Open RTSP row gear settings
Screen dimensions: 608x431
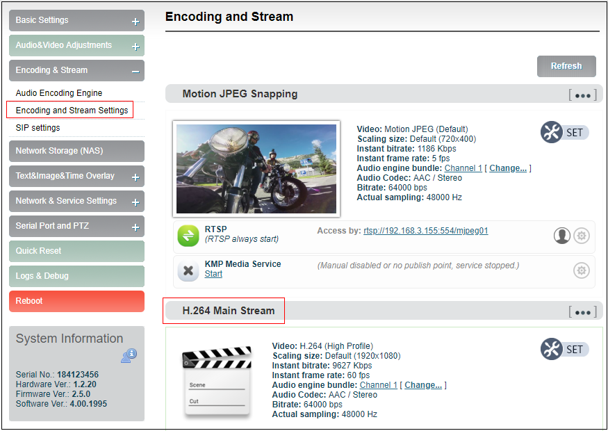[x=581, y=236]
